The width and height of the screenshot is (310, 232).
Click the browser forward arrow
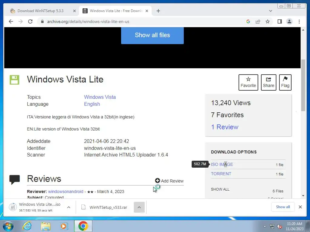click(21, 21)
